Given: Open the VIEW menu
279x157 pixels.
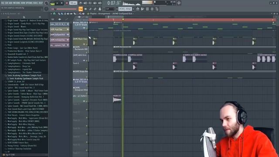Looking at the screenshot, I should pos(23,3).
